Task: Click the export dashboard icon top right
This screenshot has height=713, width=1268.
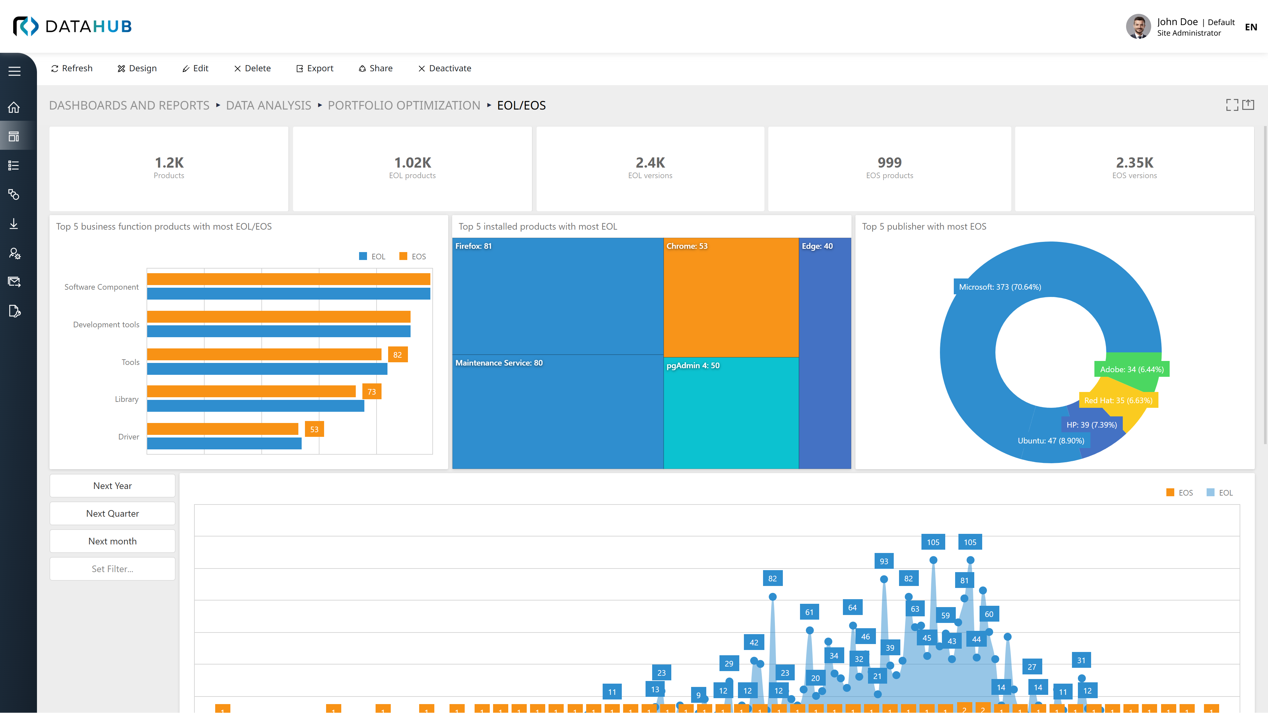Action: point(1248,105)
